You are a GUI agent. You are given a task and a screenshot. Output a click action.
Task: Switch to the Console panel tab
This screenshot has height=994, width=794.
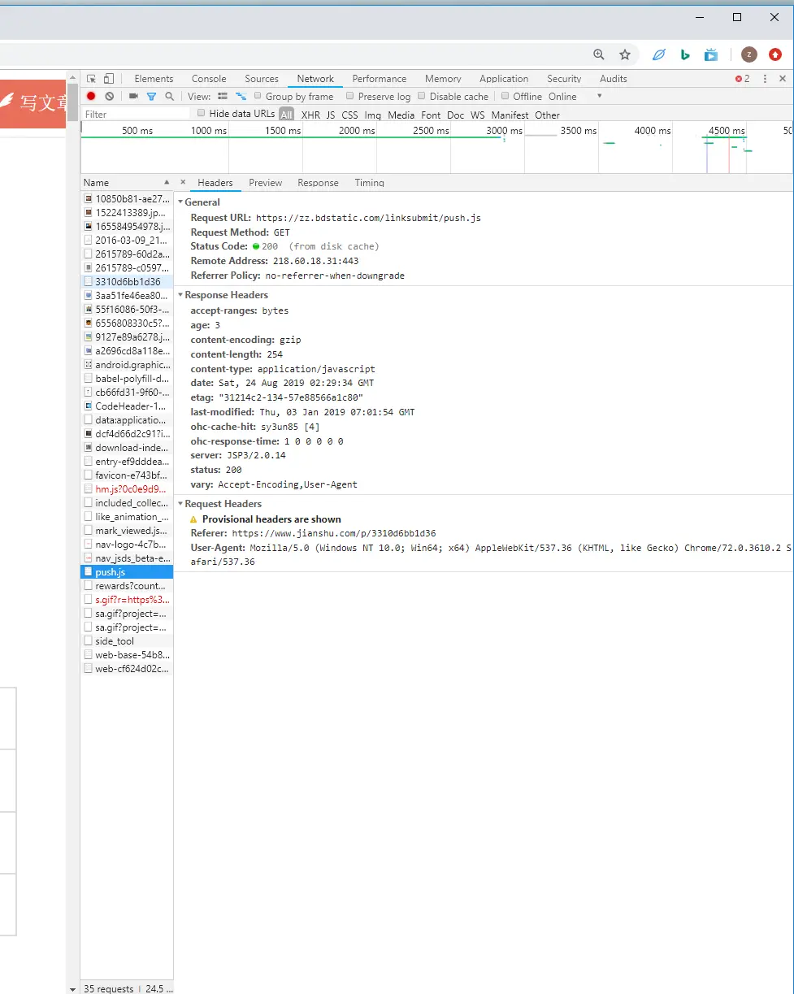click(209, 79)
